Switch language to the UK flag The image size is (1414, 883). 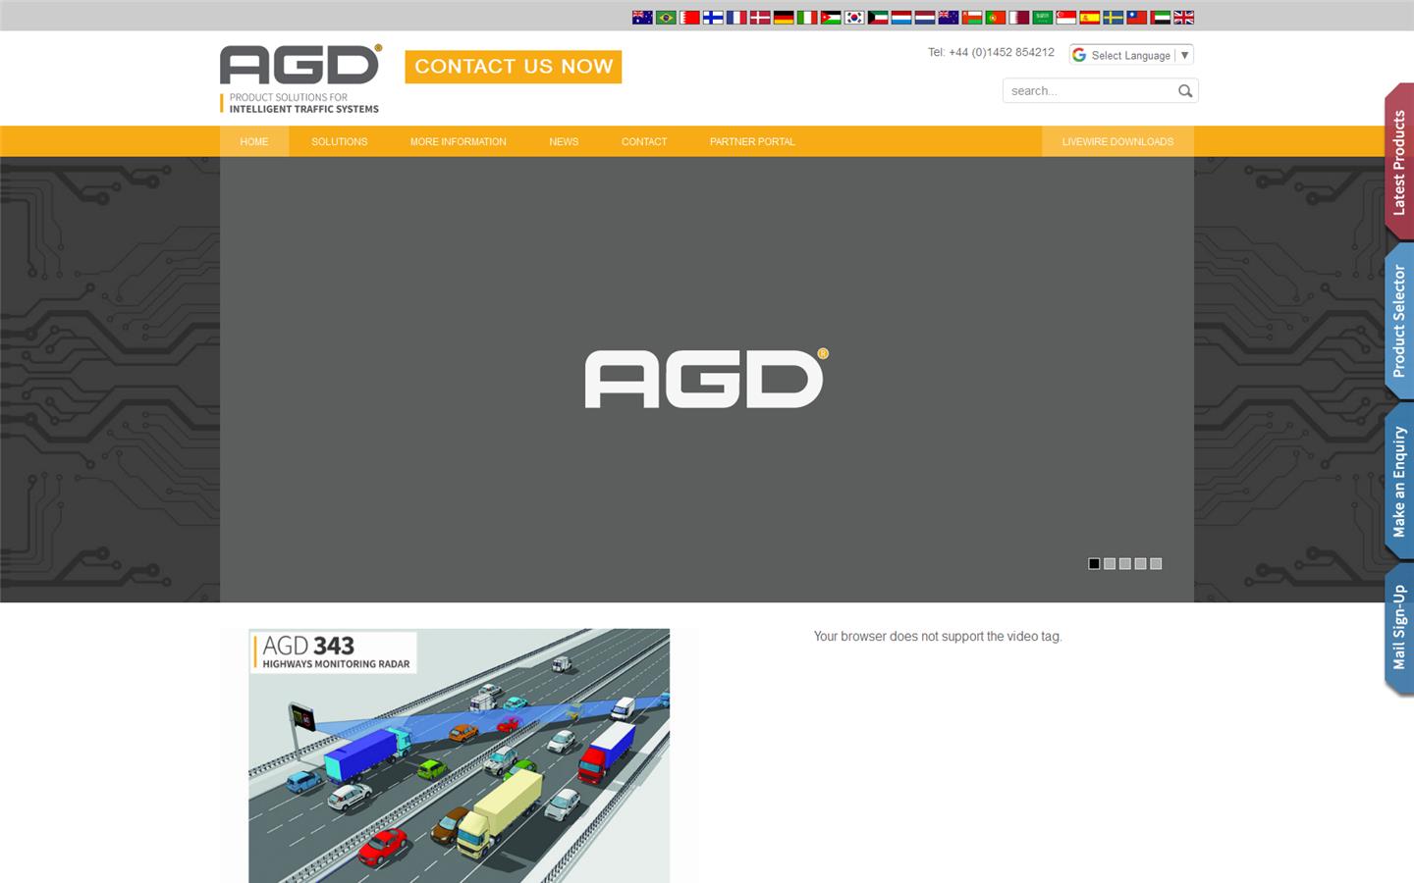[1184, 17]
